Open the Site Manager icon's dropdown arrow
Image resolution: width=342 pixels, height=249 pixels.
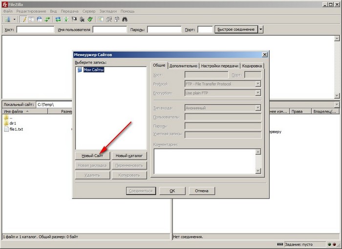click(x=14, y=20)
